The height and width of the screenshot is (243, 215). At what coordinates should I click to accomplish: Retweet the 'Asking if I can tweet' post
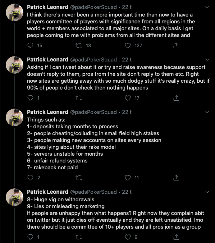point(79,98)
